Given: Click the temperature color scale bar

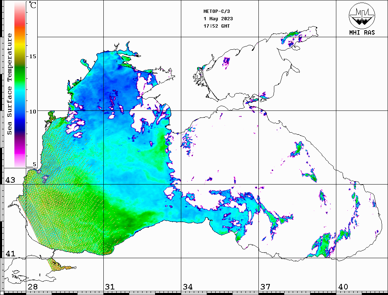Looking at the screenshot, I should 20,85.
